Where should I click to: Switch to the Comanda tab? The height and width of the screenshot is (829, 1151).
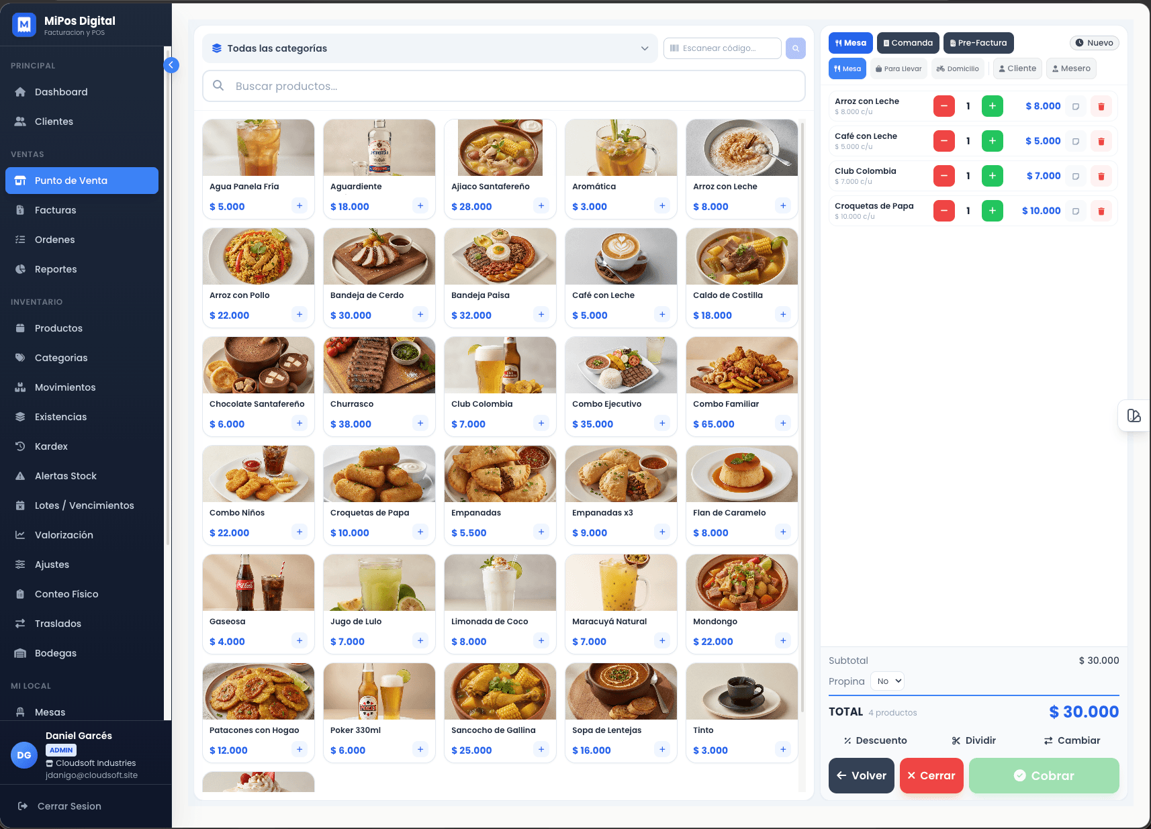pyautogui.click(x=909, y=43)
